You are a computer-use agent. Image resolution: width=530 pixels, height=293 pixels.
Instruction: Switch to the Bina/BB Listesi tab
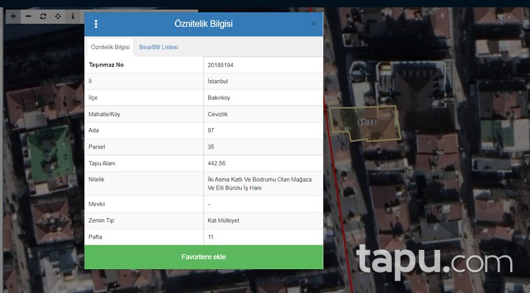point(158,47)
